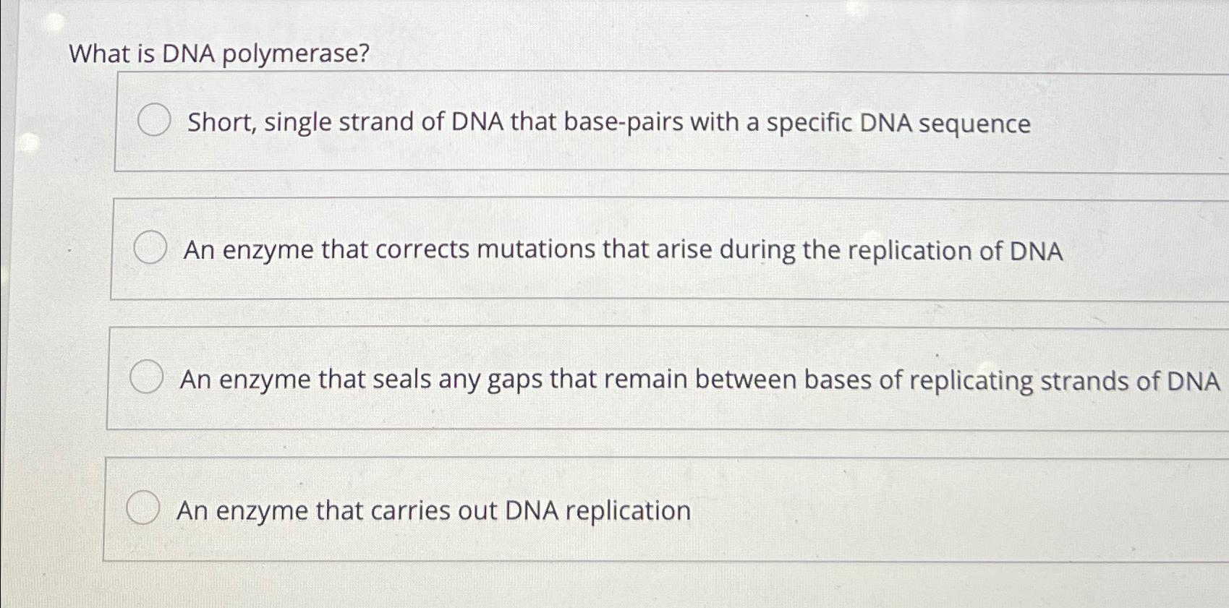1229x608 pixels.
Task: Select the radio button for 'An enzyme that seals any gaps'
Action: click(x=147, y=377)
